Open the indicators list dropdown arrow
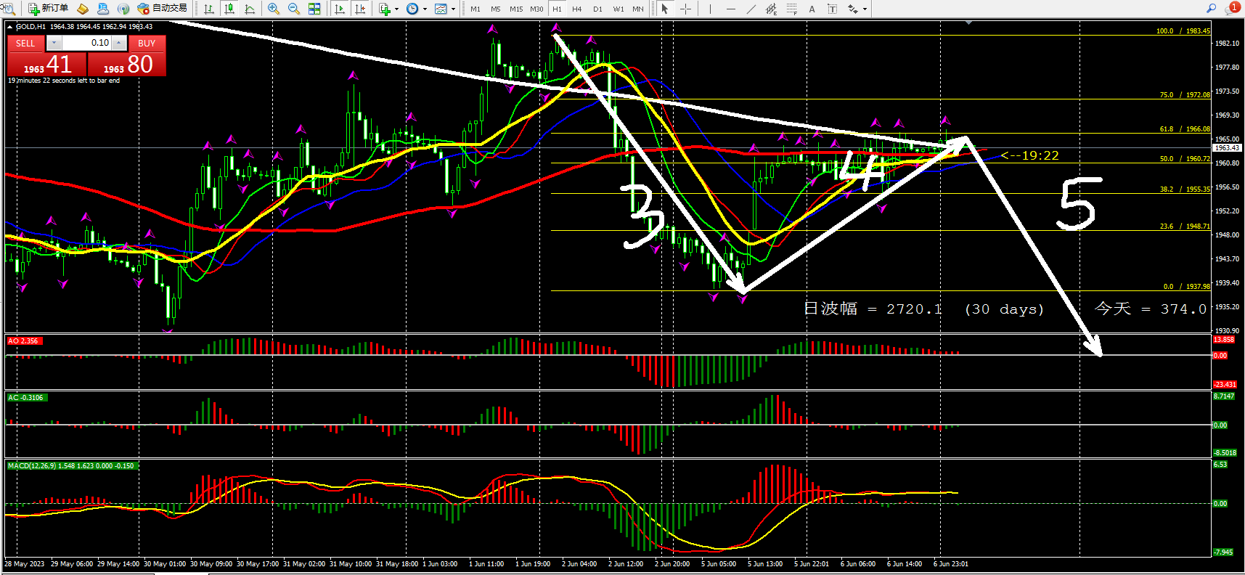Viewport: 1245px width, 575px height. (396, 9)
